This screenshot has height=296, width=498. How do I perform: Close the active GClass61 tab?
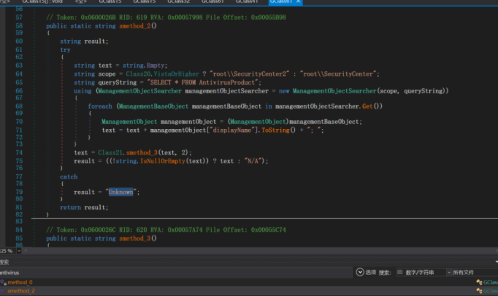tap(298, 2)
